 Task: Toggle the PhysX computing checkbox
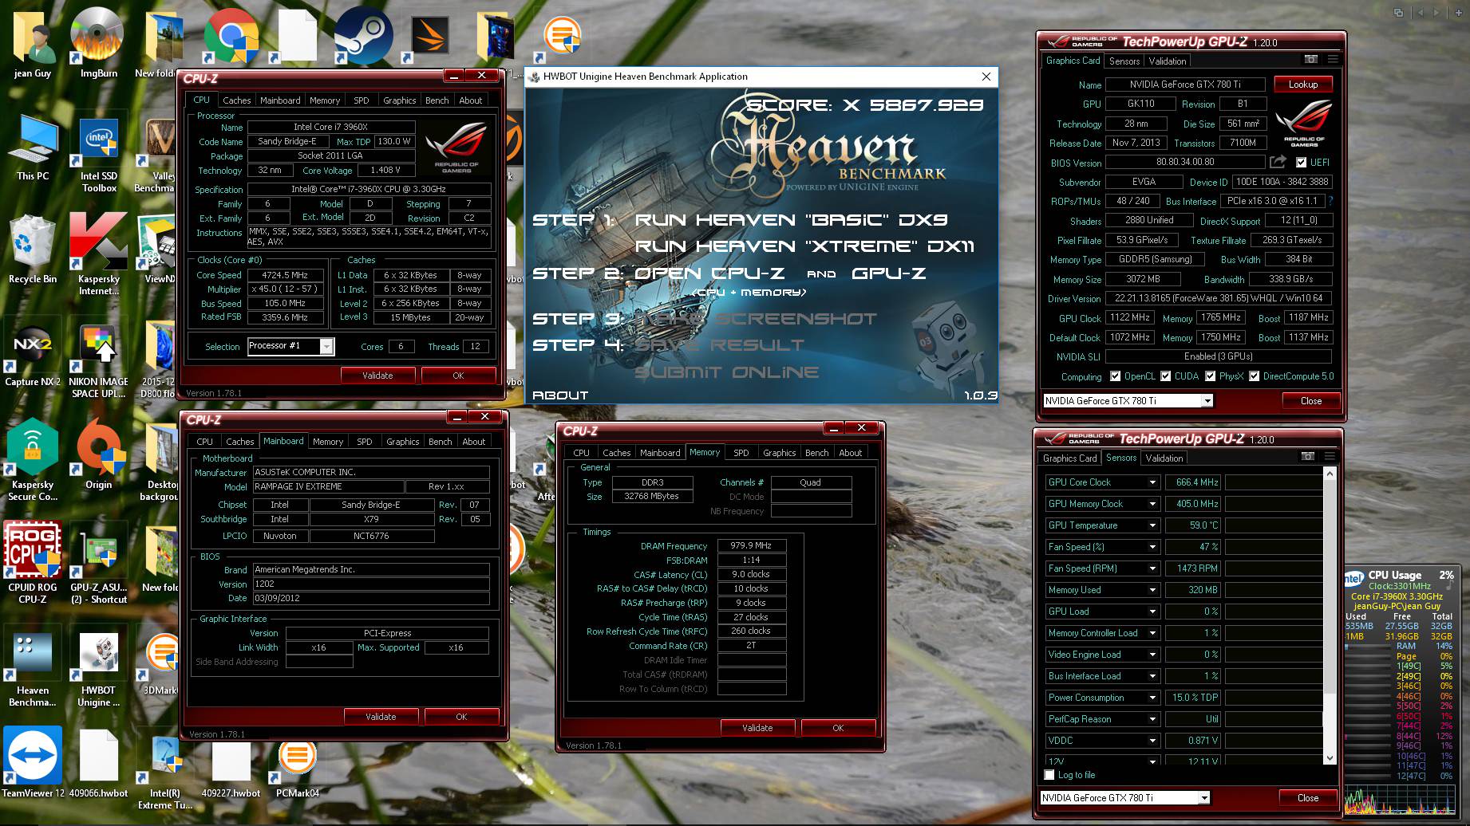(x=1211, y=376)
